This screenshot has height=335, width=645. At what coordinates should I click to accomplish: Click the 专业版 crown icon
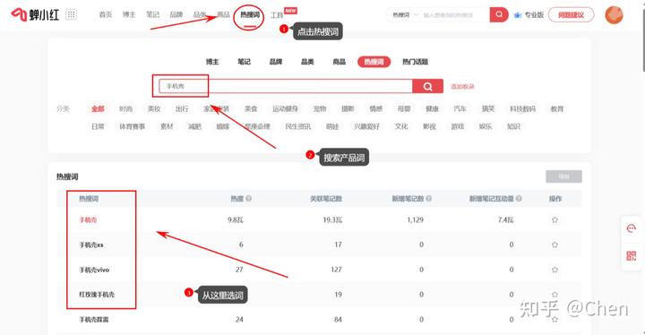click(x=518, y=15)
